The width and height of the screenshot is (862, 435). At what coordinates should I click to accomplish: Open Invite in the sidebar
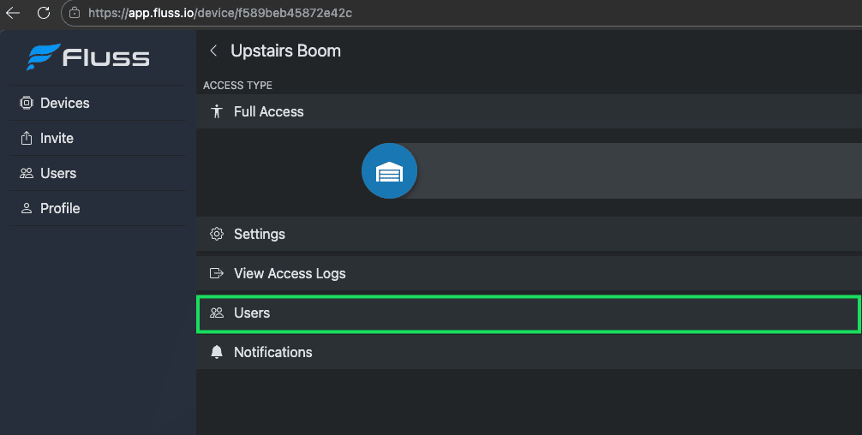click(x=57, y=138)
